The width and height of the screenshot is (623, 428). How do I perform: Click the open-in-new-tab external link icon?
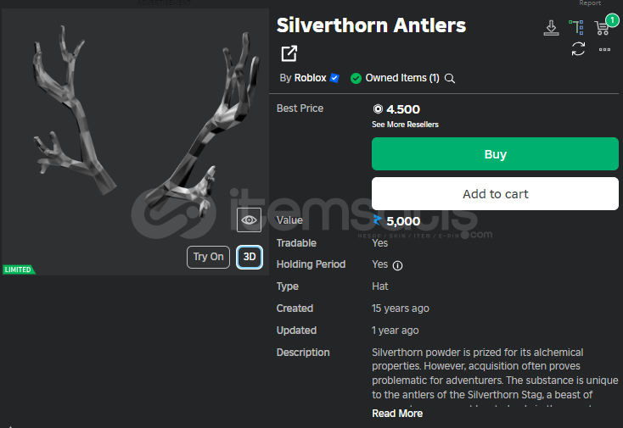(x=289, y=53)
